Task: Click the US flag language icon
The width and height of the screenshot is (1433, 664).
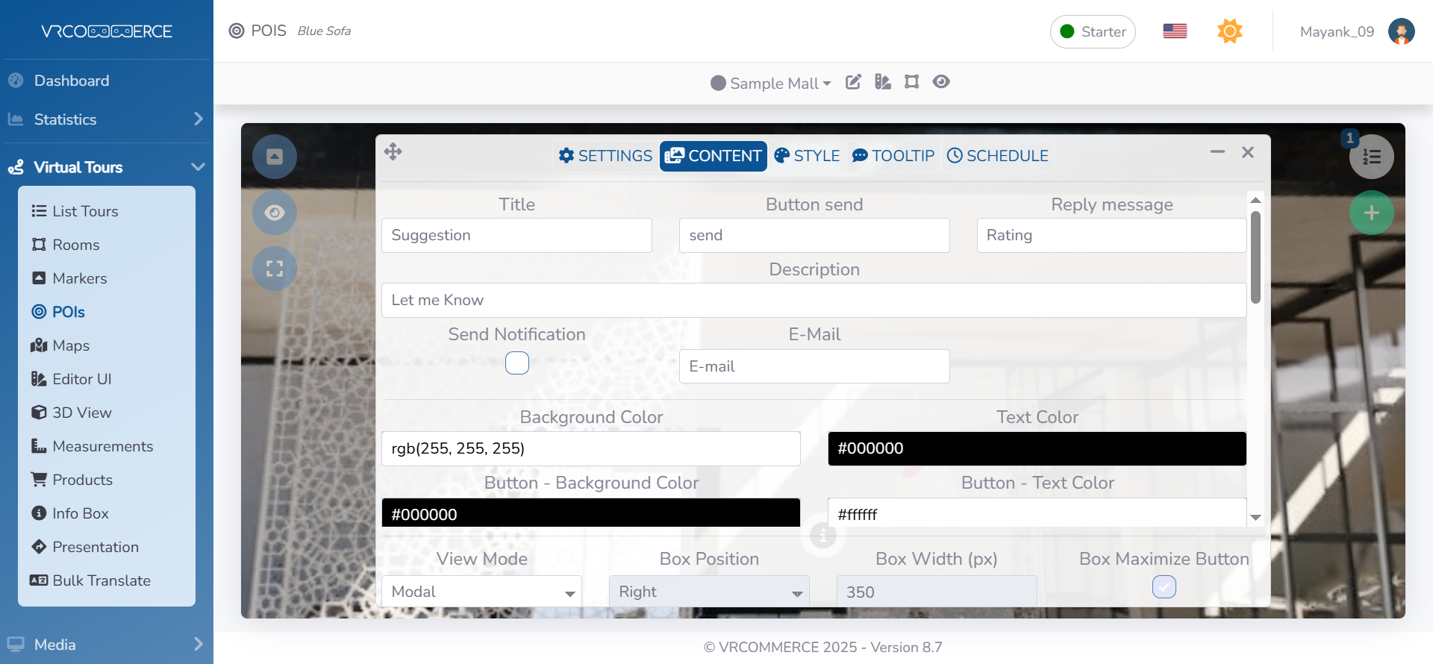Action: 1175,31
